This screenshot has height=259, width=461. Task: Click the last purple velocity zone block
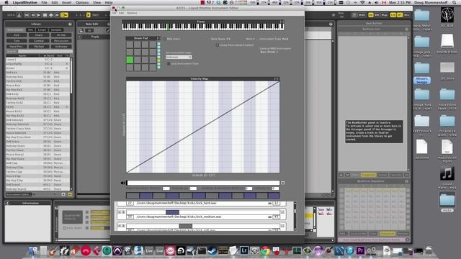click(x=274, y=195)
